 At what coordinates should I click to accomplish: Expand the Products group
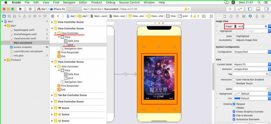[x=5, y=60]
